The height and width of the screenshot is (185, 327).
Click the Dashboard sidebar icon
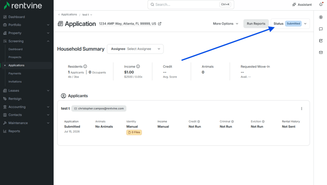pos(5,17)
